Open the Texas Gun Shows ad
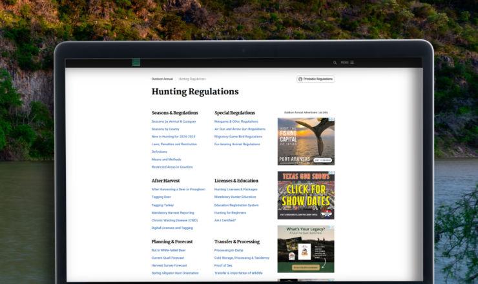Viewport: 478px width, 284px height. click(306, 195)
